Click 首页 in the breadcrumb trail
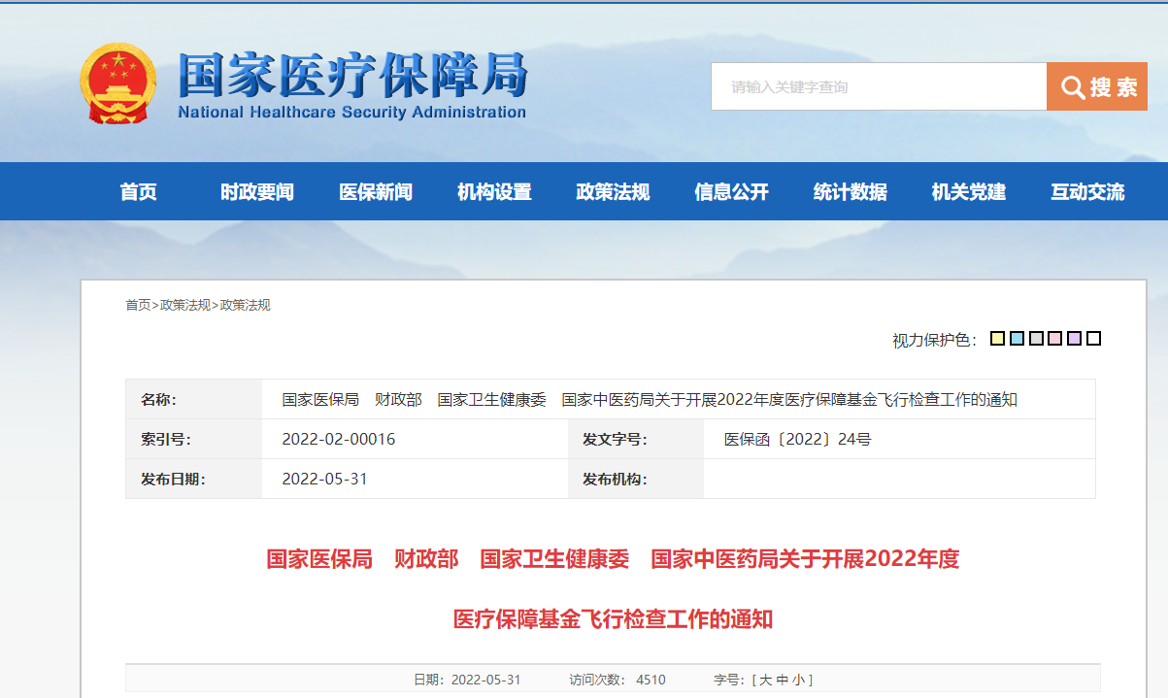Screen dimensions: 1168x698 pyautogui.click(x=138, y=305)
